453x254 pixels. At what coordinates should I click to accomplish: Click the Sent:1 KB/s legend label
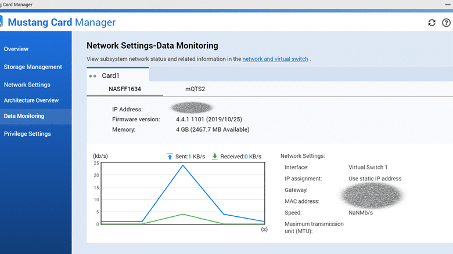pyautogui.click(x=190, y=157)
